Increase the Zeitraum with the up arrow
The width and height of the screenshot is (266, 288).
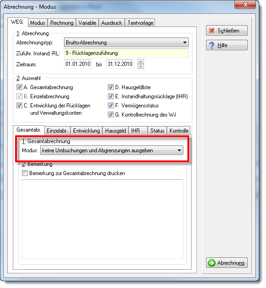(141, 62)
